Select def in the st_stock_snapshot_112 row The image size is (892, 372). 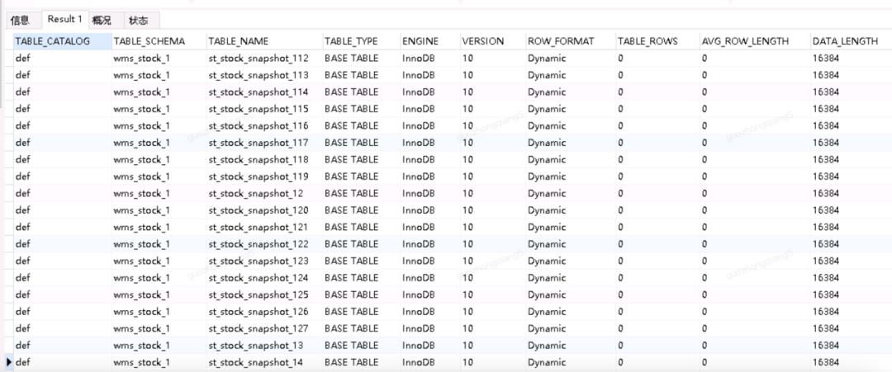coord(62,58)
